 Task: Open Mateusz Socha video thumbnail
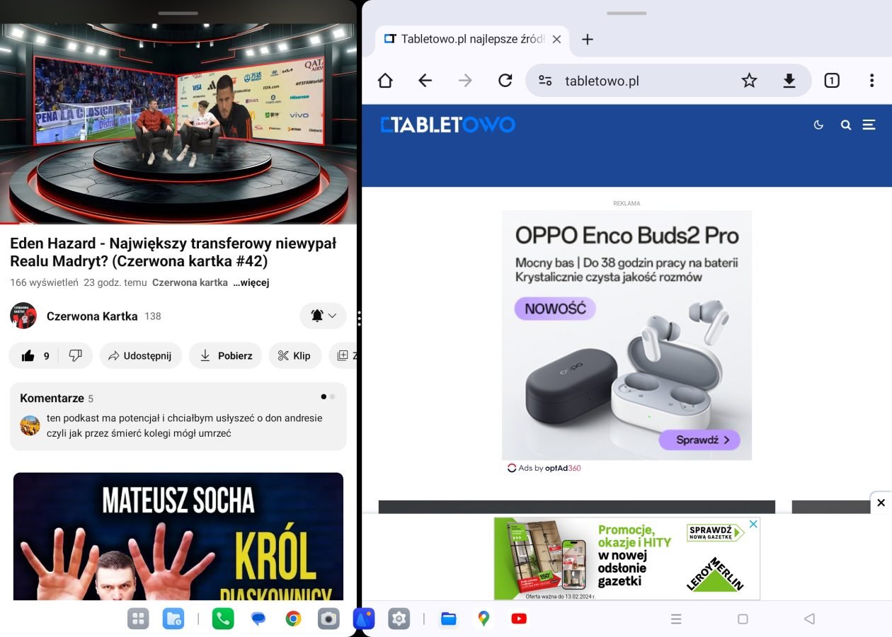click(178, 536)
